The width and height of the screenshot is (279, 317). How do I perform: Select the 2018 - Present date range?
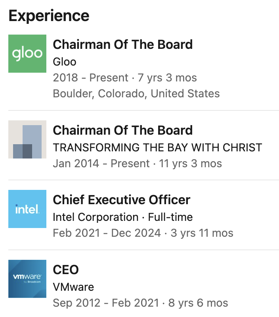[91, 77]
